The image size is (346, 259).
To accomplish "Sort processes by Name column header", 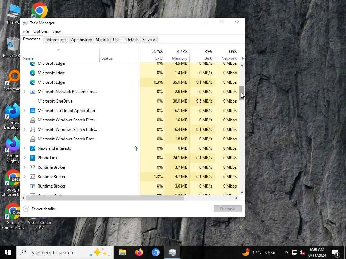I will pos(60,55).
